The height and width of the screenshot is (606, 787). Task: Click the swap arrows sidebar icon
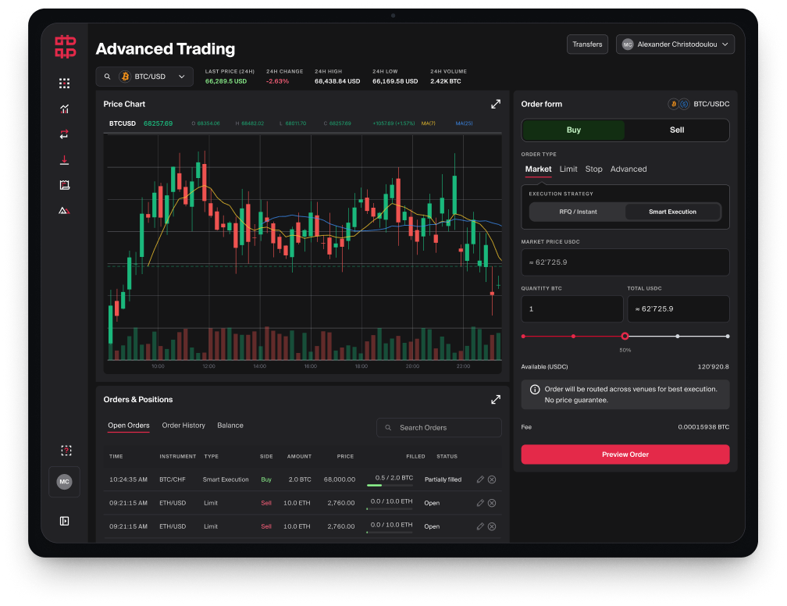64,134
